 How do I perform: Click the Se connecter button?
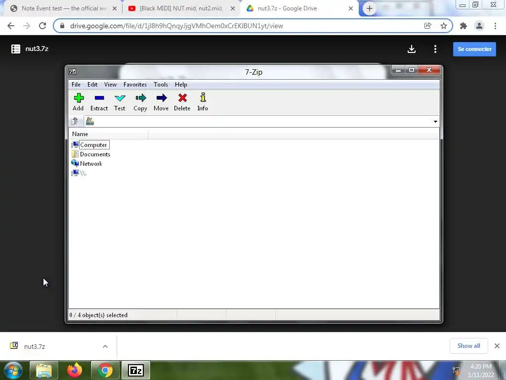474,49
